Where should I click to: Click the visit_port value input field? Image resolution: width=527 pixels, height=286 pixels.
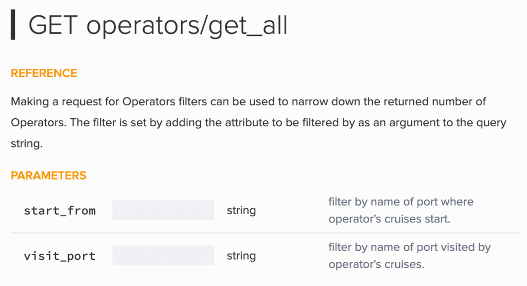163,256
